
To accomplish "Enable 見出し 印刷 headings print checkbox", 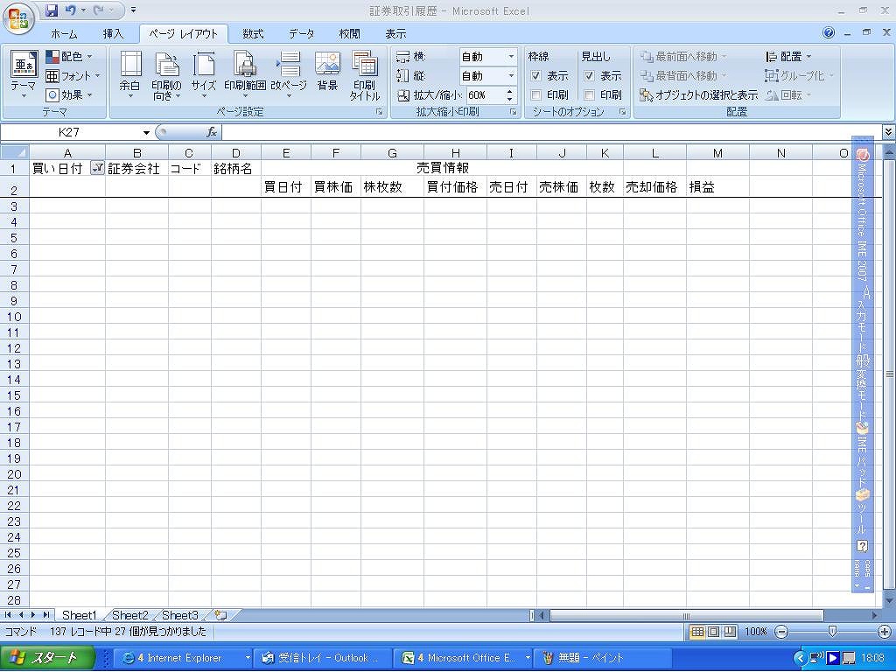I will tap(590, 95).
